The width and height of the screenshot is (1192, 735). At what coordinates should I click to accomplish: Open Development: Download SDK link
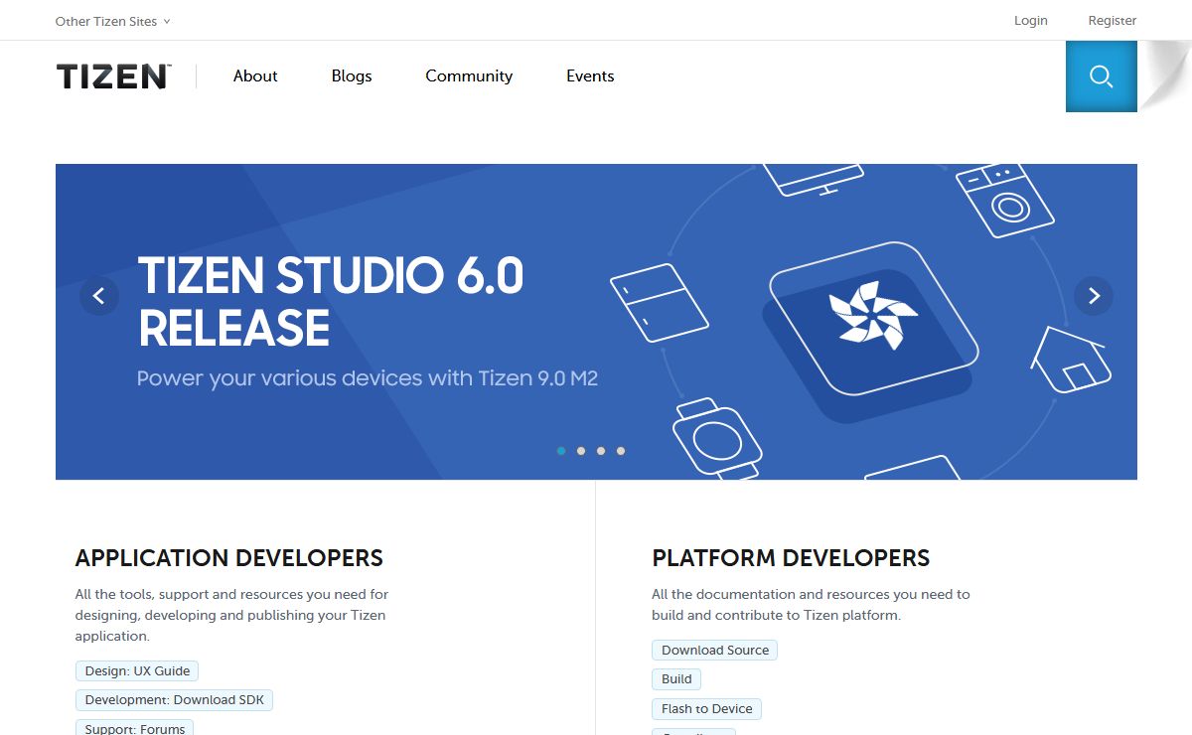pyautogui.click(x=174, y=700)
